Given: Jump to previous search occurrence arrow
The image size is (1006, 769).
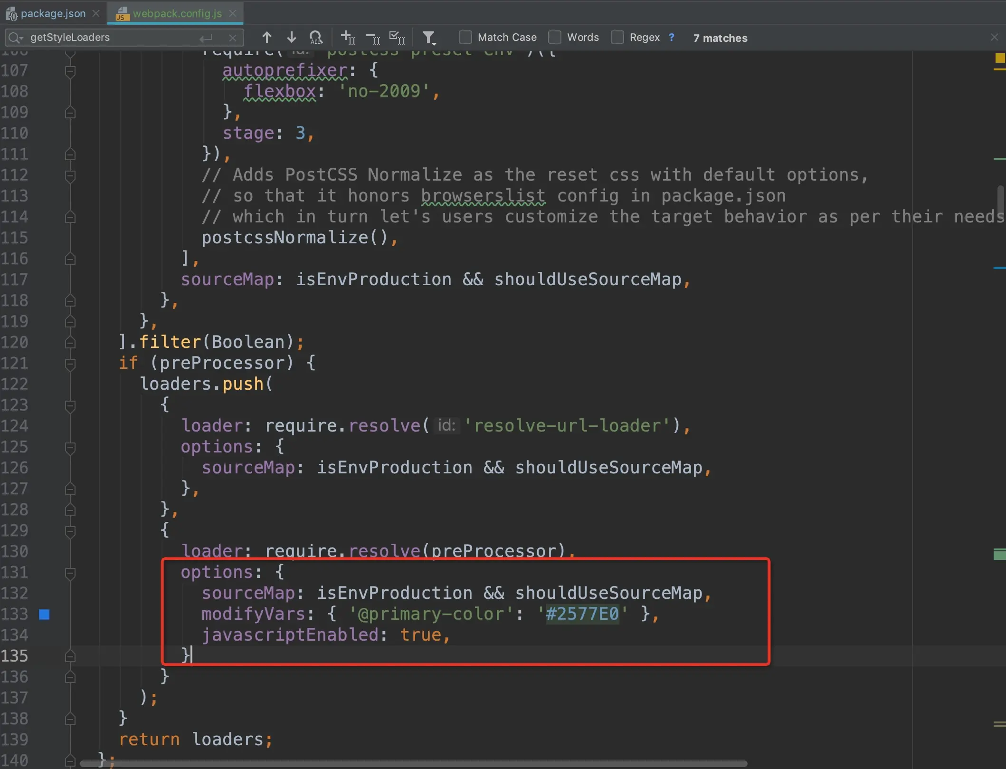Looking at the screenshot, I should [x=267, y=37].
